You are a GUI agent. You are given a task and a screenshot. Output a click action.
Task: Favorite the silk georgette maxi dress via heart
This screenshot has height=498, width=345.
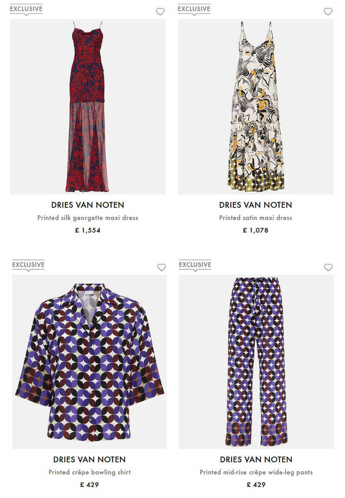tap(160, 12)
